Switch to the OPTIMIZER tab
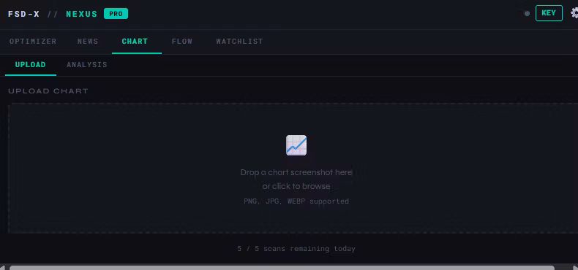Image resolution: width=578 pixels, height=270 pixels. point(33,41)
